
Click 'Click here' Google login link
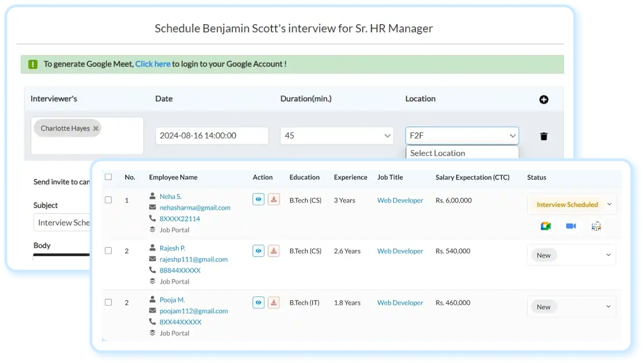point(153,64)
